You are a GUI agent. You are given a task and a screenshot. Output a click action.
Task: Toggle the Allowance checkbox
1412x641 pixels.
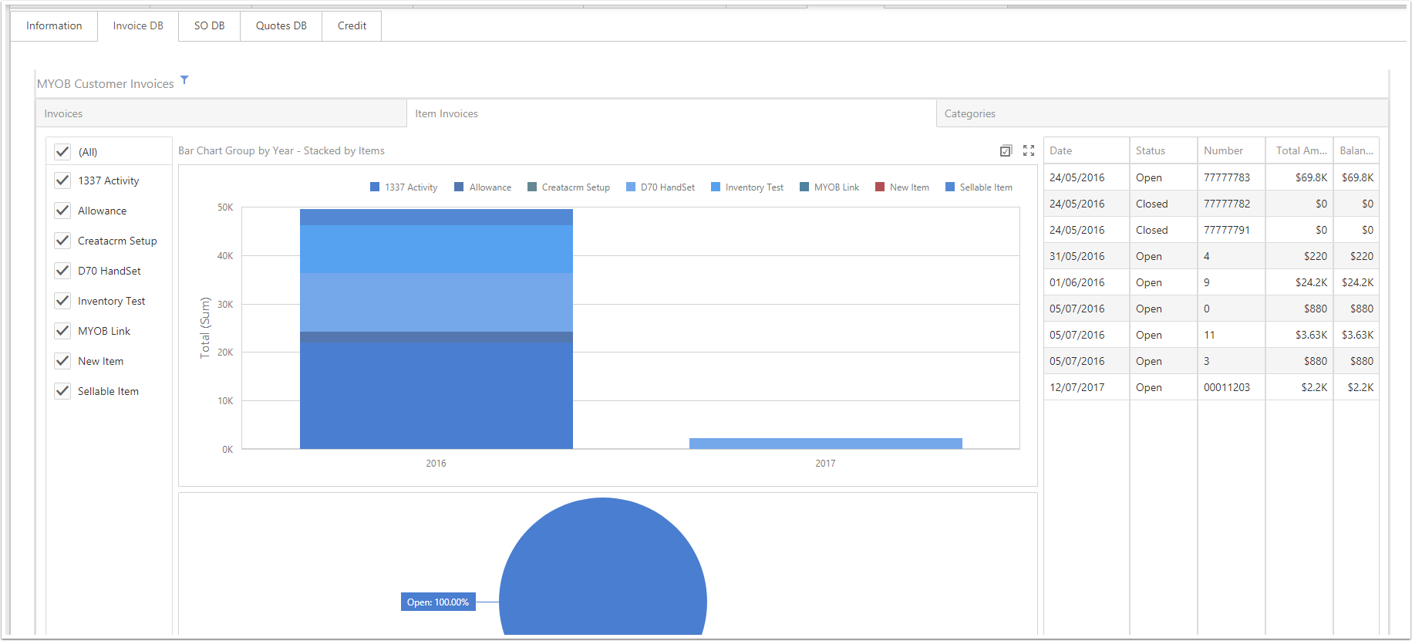pyautogui.click(x=62, y=211)
